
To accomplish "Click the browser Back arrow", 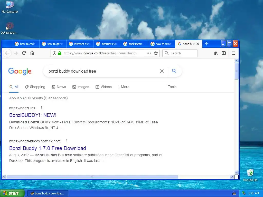I will 7,53.
